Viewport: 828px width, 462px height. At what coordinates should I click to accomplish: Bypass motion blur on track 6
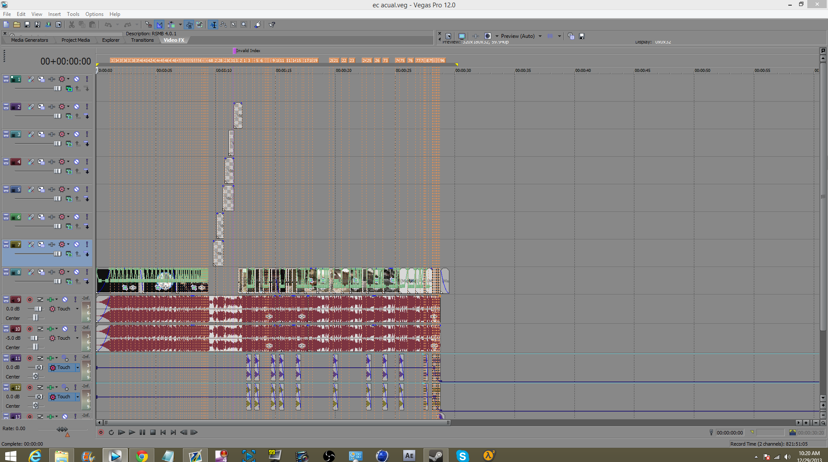pyautogui.click(x=31, y=217)
